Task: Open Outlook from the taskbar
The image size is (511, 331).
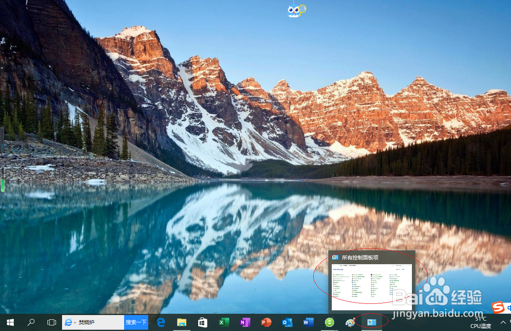Action: pos(287,322)
